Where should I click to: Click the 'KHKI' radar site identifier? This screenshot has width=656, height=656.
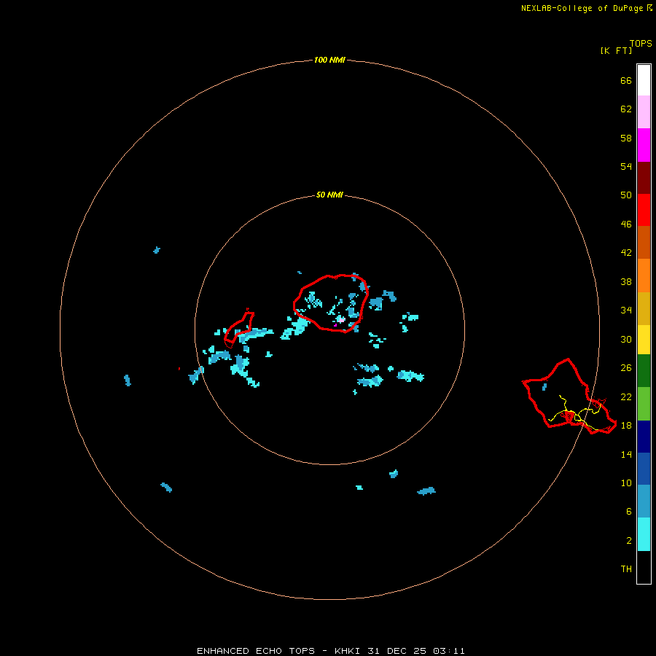point(347,651)
